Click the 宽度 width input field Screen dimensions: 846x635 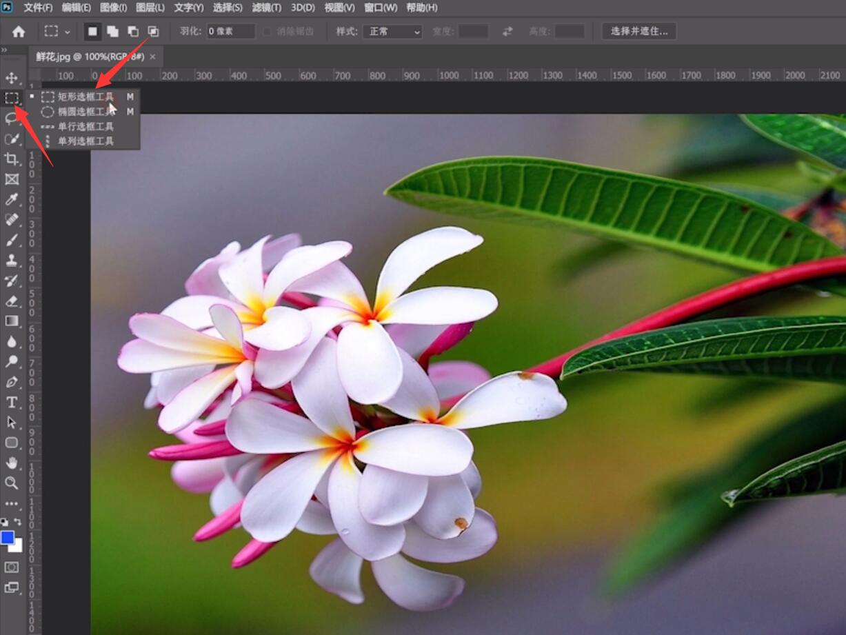(x=473, y=32)
